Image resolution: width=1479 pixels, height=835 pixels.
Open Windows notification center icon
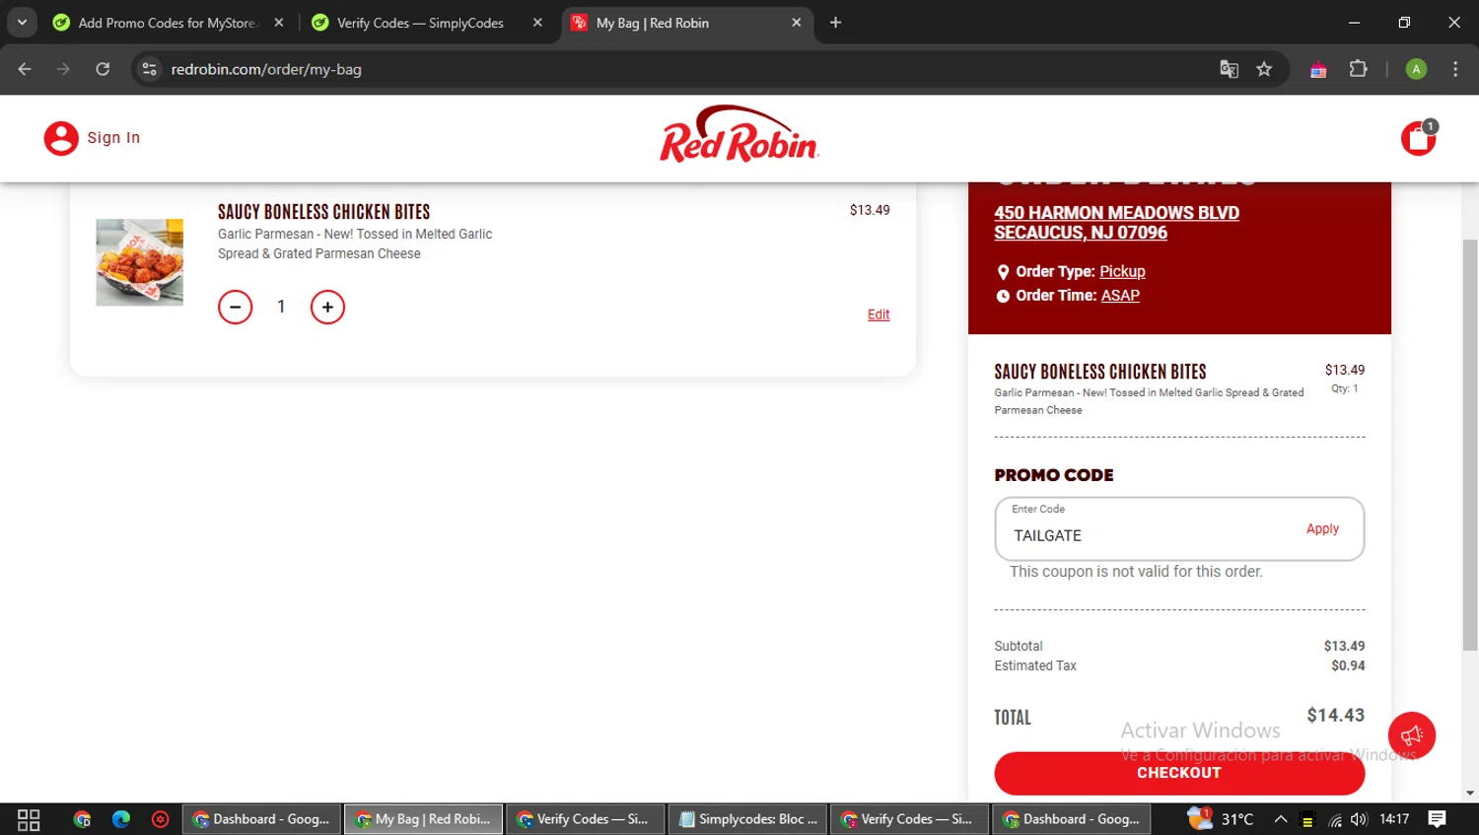point(1438,819)
